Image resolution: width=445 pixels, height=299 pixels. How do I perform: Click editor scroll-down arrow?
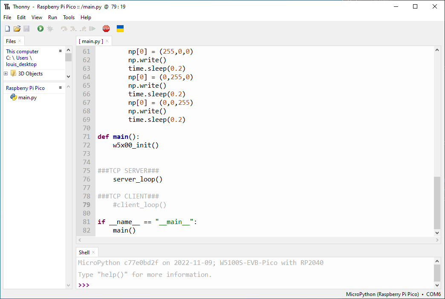(x=437, y=233)
